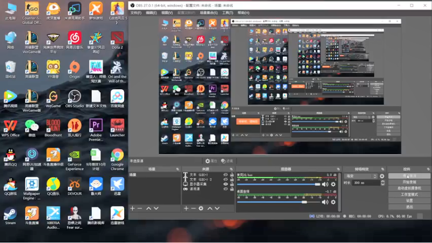Open source properties (属性) gear button
Viewport: 432px width, 243px height.
point(211,161)
